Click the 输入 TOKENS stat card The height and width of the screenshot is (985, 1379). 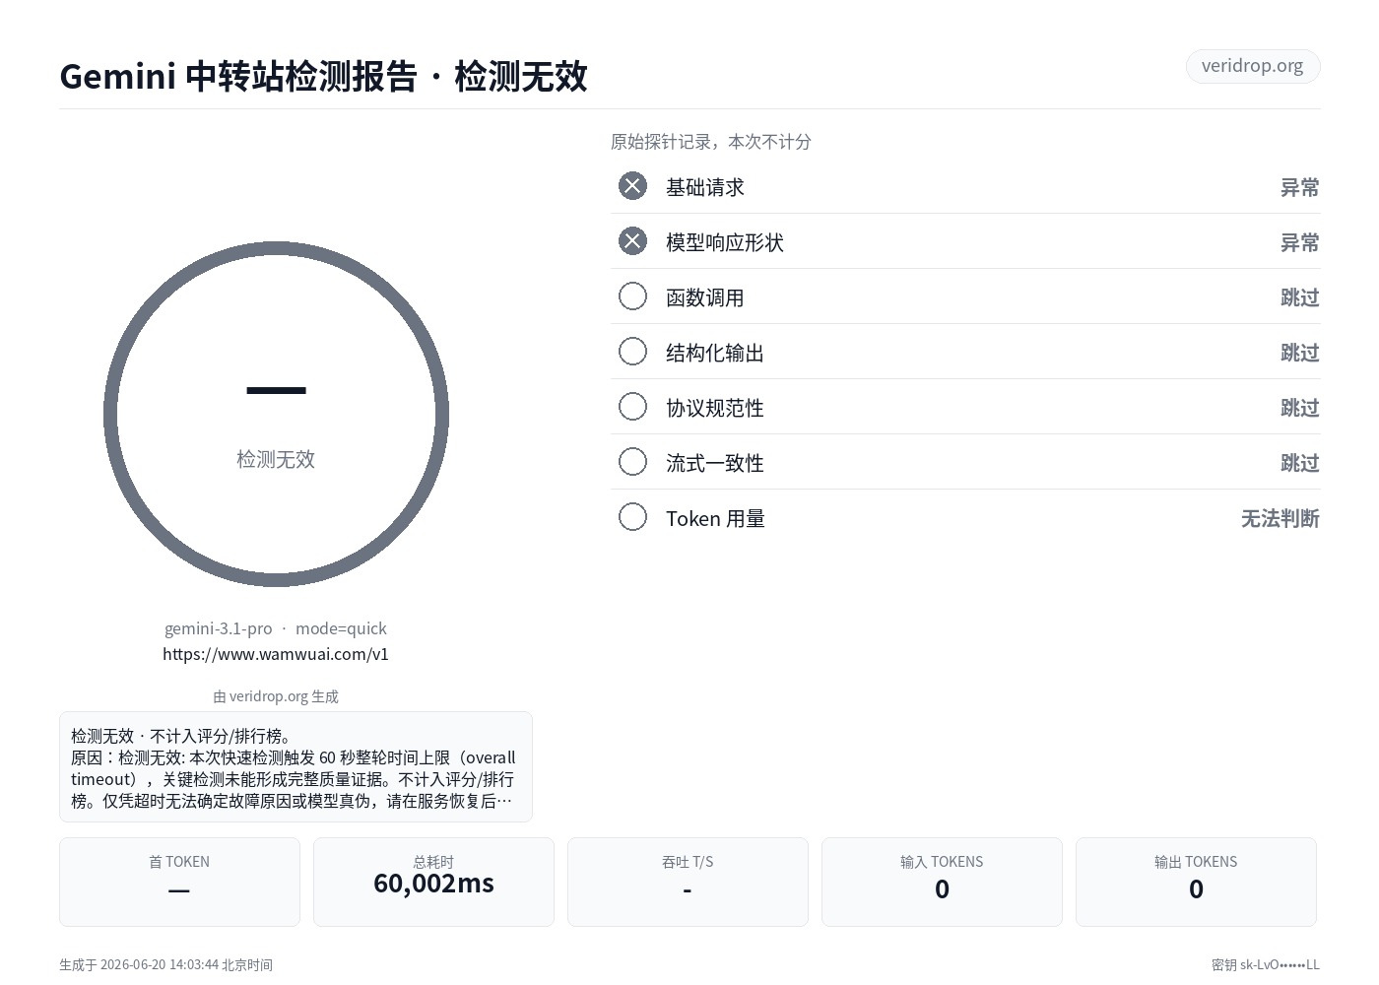pos(942,882)
